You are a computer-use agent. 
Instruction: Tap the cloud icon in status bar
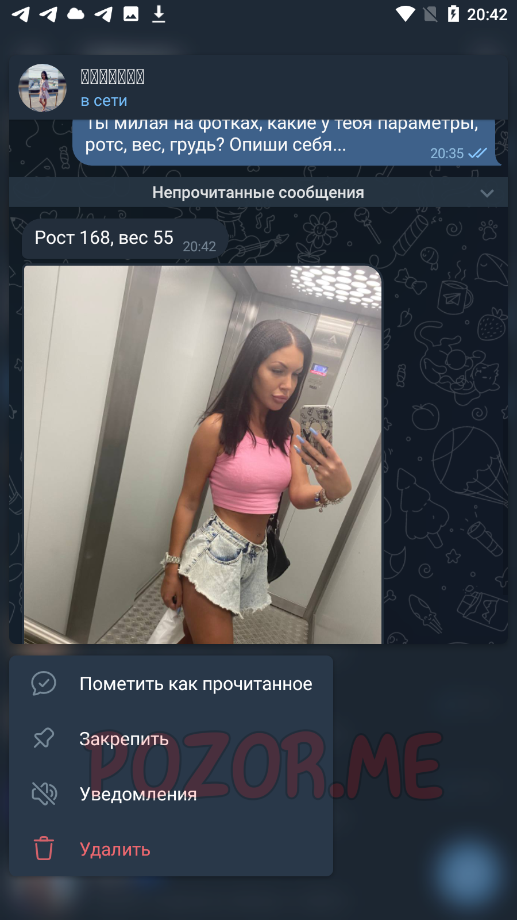click(x=76, y=14)
